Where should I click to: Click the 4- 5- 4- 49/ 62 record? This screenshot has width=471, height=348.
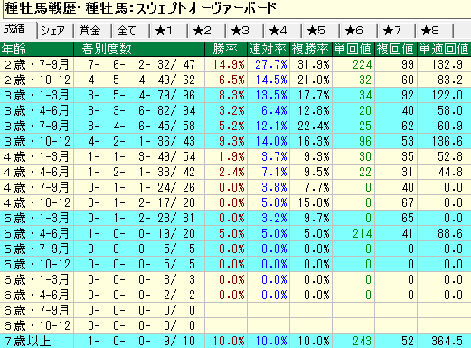point(142,80)
